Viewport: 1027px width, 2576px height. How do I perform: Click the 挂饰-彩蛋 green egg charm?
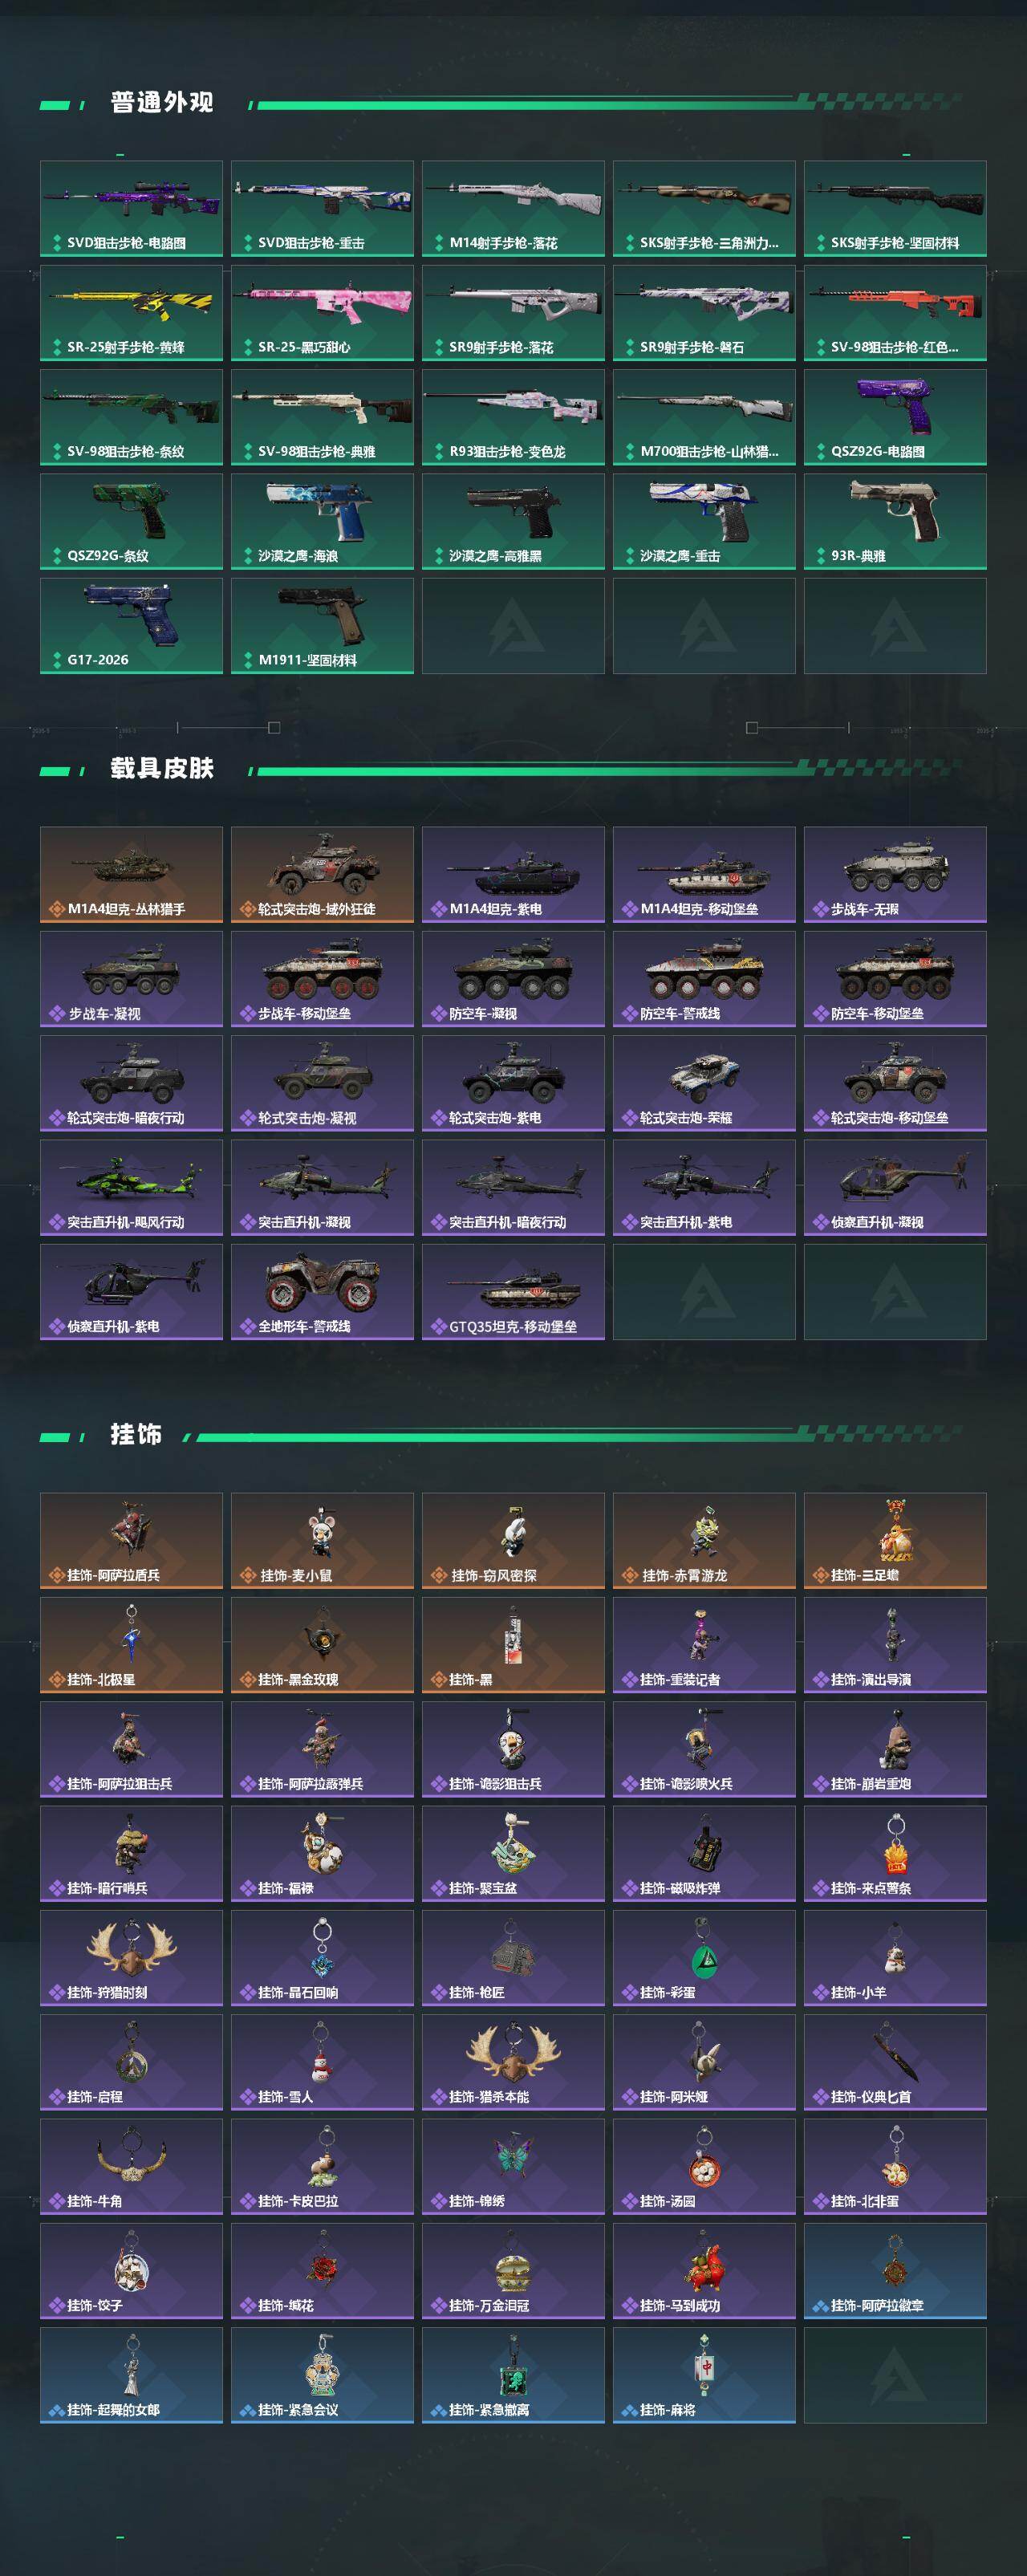704,1957
